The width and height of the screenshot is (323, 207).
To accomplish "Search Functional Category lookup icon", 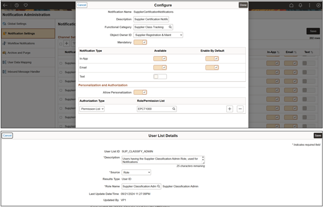I will tap(170, 27).
